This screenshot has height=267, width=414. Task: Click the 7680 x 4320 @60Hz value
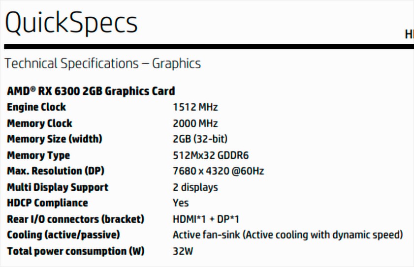[x=218, y=171]
